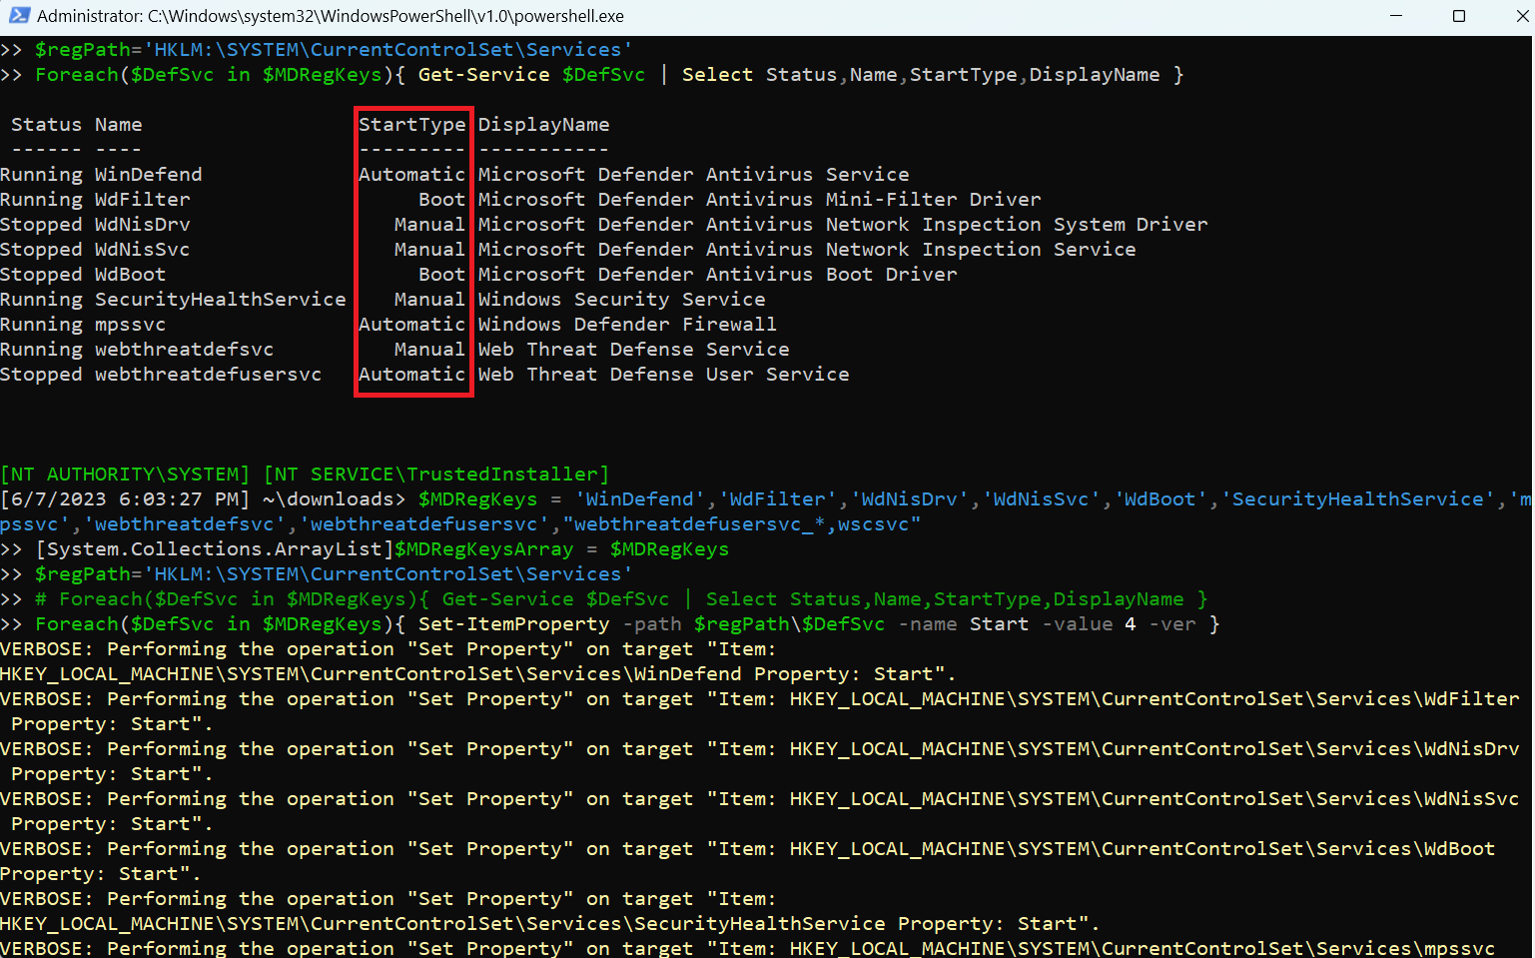Click verbose path ending 'Services\WinDefend Property: Start'

(477, 674)
